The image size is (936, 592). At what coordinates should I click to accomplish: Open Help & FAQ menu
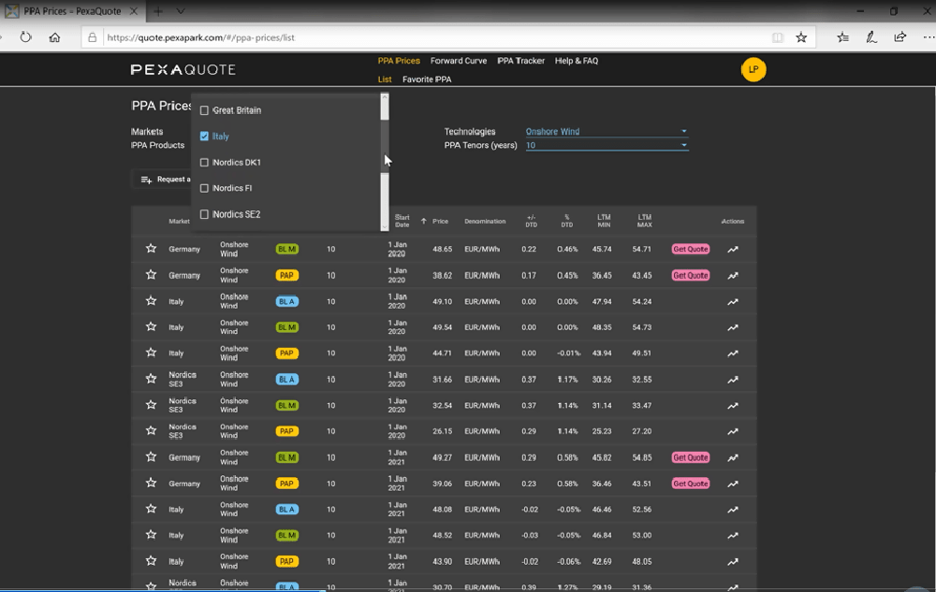point(576,61)
